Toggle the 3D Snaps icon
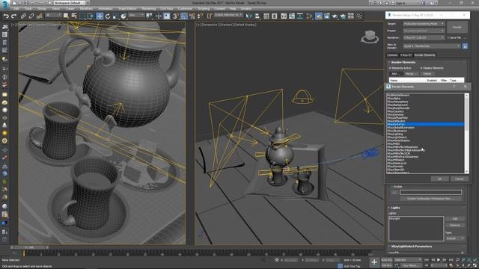The height and width of the screenshot is (269, 479). click(x=176, y=16)
